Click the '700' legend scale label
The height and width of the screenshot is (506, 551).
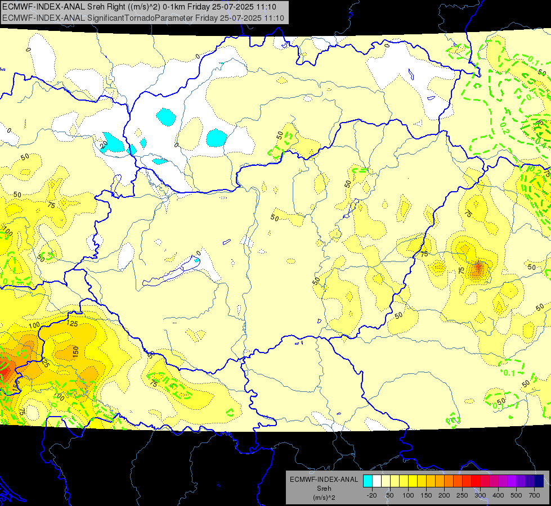coord(534,495)
